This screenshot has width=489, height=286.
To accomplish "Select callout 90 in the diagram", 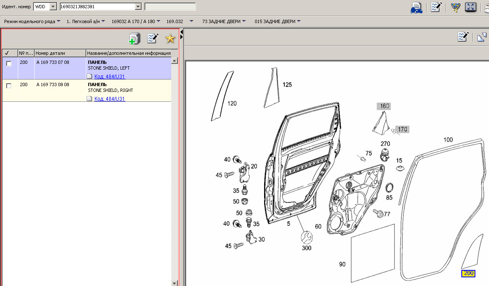I will tap(343, 264).
